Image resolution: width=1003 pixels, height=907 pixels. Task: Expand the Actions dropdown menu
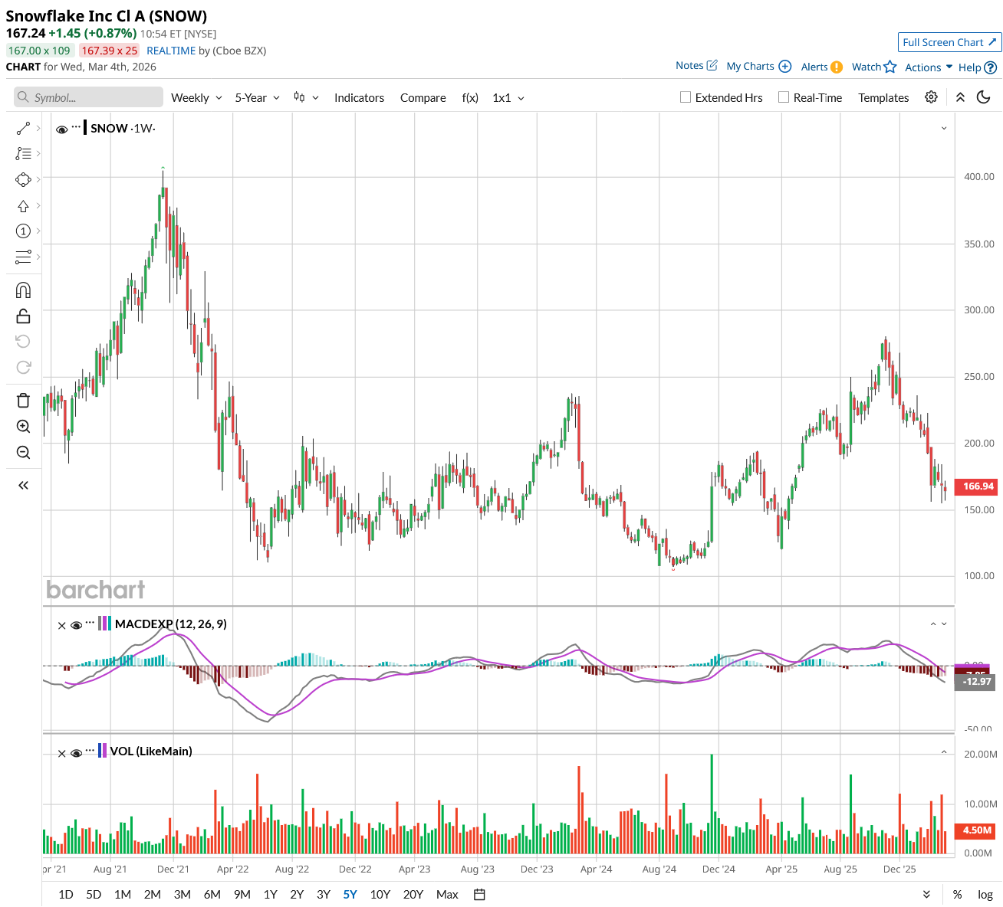point(929,67)
